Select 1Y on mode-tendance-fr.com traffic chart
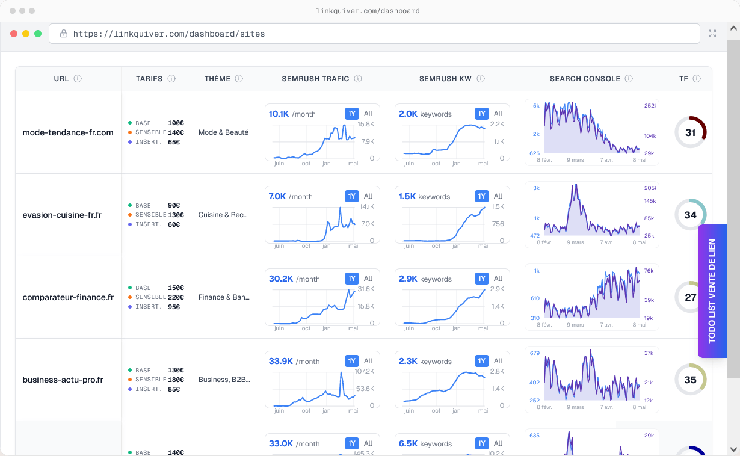The height and width of the screenshot is (456, 740). (352, 114)
